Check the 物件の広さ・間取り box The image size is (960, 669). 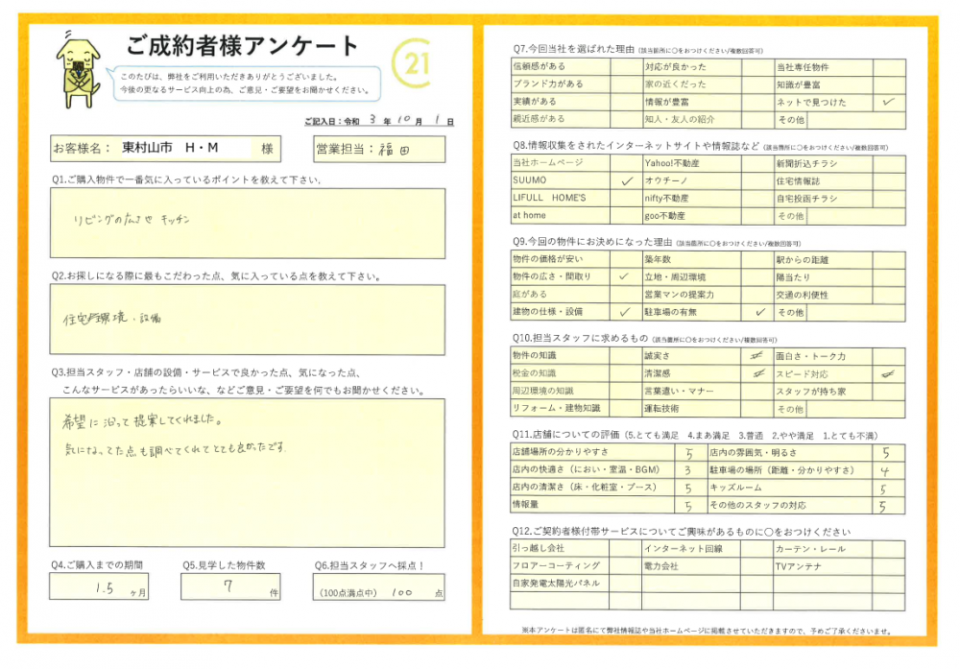(627, 277)
